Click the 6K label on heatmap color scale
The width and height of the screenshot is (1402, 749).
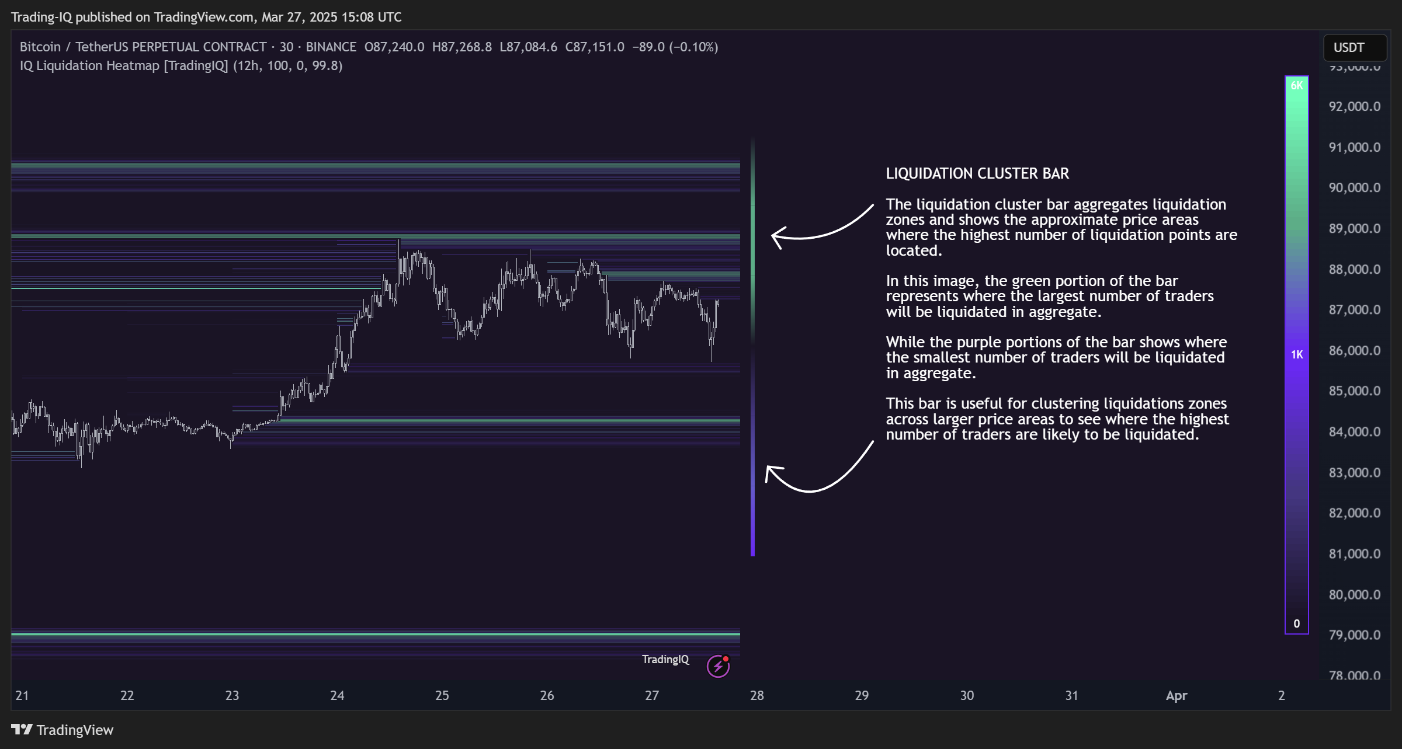[1297, 86]
